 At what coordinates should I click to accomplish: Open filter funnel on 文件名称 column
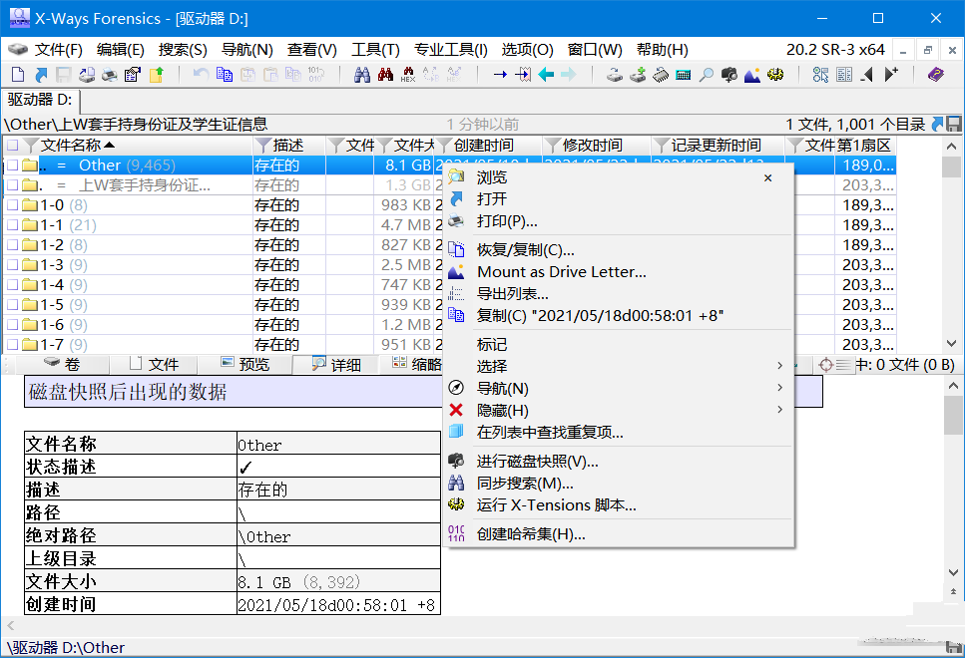click(30, 146)
